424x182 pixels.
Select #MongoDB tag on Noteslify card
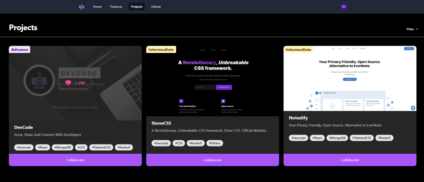pos(337,138)
